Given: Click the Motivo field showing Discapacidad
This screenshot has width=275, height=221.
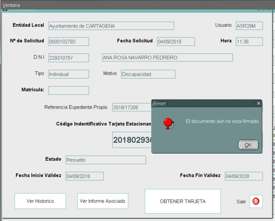Looking at the screenshot, I should tap(148, 74).
